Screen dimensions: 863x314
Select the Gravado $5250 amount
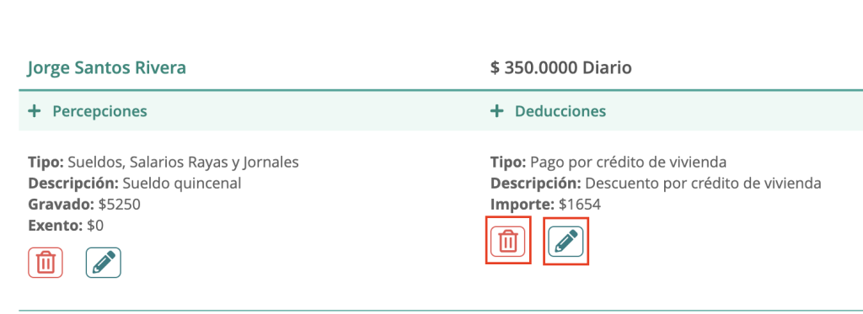[x=84, y=205]
